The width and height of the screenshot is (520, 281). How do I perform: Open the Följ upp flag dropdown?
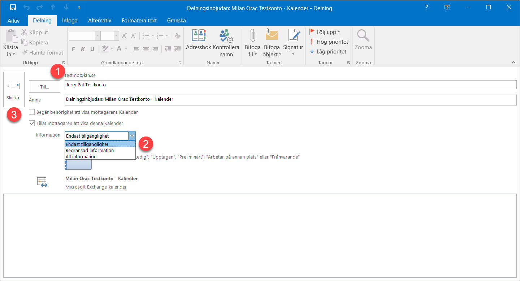(325, 32)
